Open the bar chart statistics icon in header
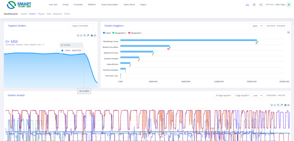Screen dimensions: 294x141 point(247,5)
